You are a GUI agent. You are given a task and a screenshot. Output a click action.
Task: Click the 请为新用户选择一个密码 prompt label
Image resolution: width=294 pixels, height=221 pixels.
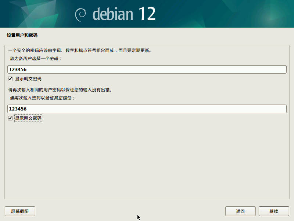[x=35, y=59]
